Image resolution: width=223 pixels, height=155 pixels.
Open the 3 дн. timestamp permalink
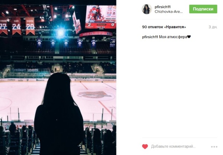click(213, 27)
